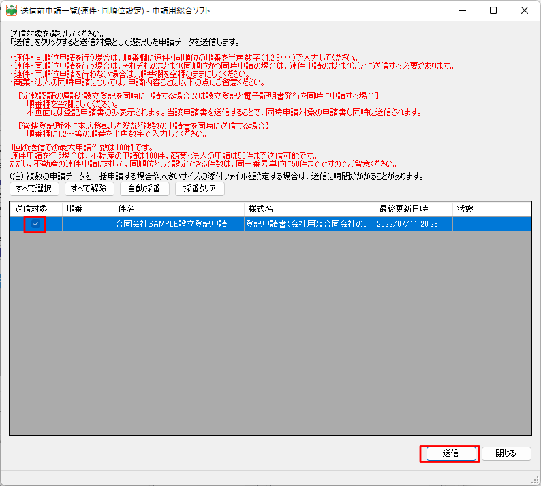
Task: Close the window with the title bar X
Action: point(524,11)
